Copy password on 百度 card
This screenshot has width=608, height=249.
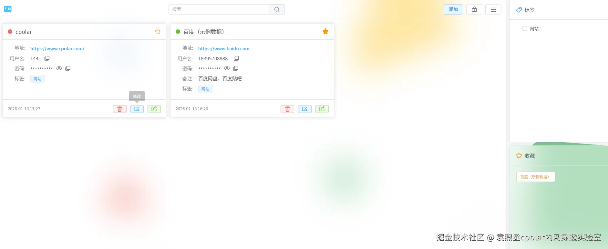[236, 68]
